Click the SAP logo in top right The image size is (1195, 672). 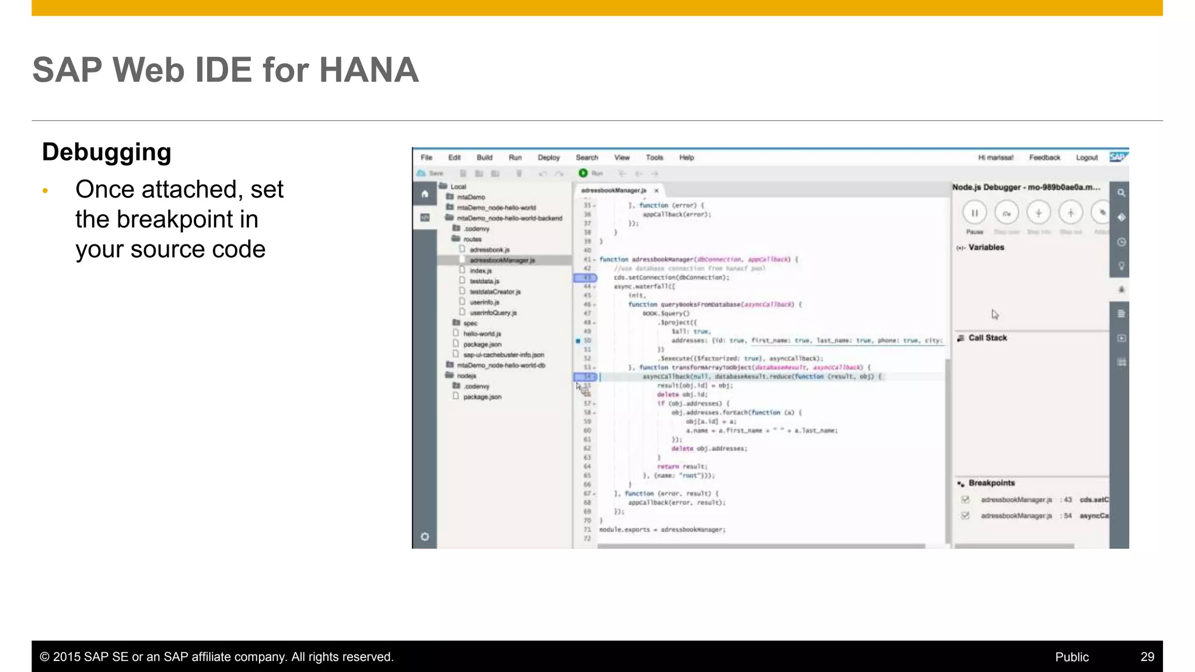[x=1118, y=157]
